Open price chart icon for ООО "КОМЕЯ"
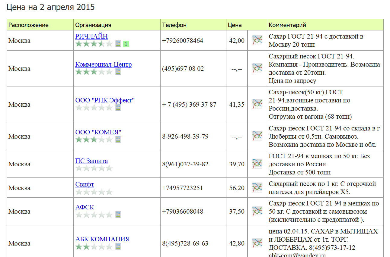Screen dimensions: 390x257 257,136
